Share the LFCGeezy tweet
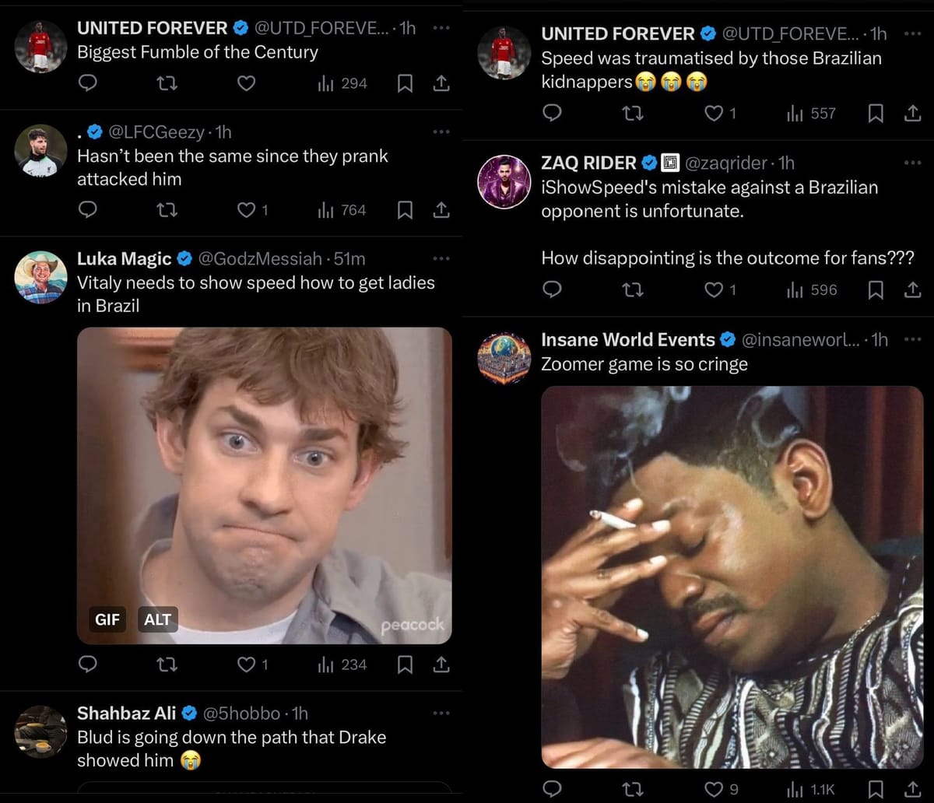934x803 pixels. [x=441, y=210]
